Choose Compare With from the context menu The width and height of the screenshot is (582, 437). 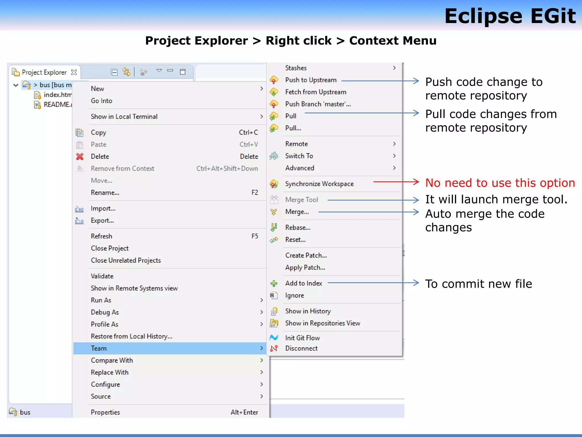coord(112,360)
